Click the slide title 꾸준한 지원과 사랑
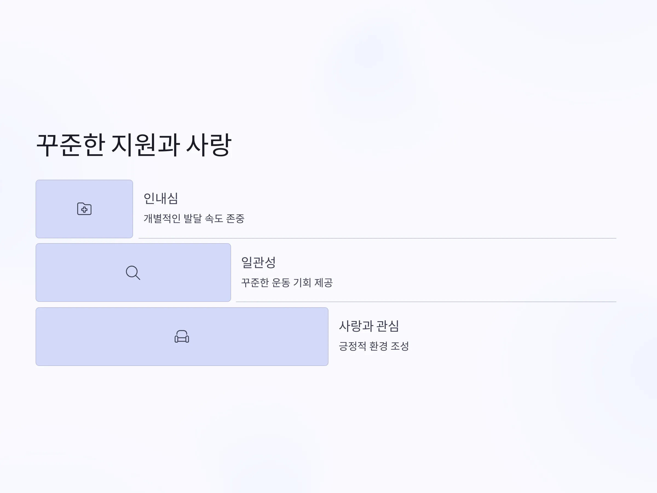The width and height of the screenshot is (657, 493). [x=134, y=145]
